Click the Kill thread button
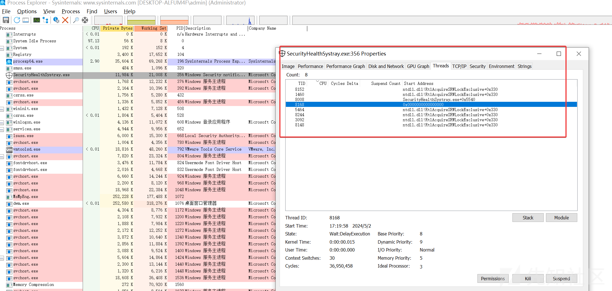The width and height of the screenshot is (612, 291). click(x=528, y=279)
